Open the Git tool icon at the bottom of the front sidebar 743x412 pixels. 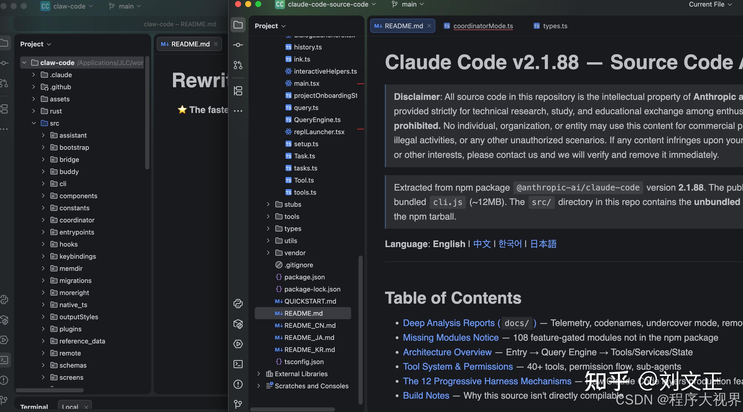(238, 404)
